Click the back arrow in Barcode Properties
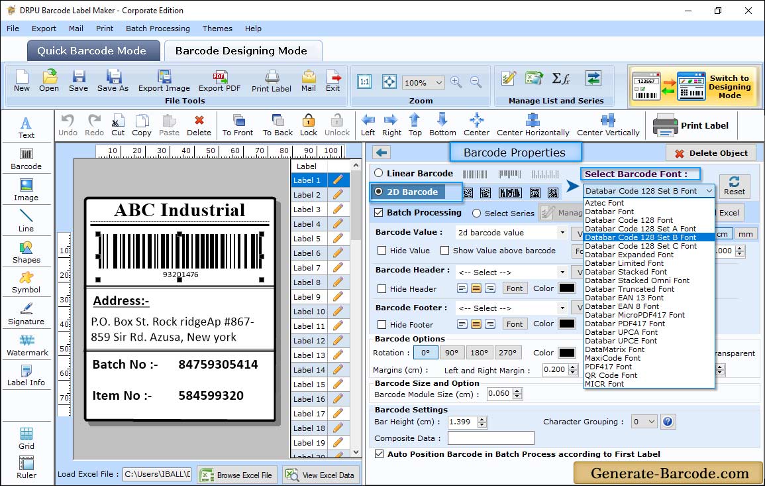This screenshot has width=765, height=486. point(382,153)
